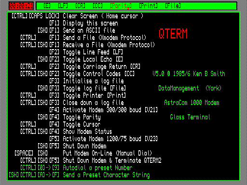Click 'Put Modem On-Line (Manual Dial)' line
247x185 pixels.
(x=107, y=153)
